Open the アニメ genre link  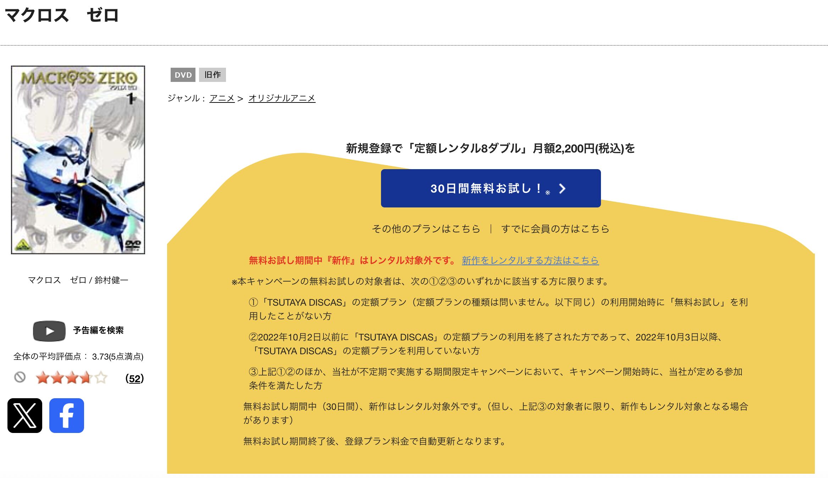pyautogui.click(x=222, y=98)
